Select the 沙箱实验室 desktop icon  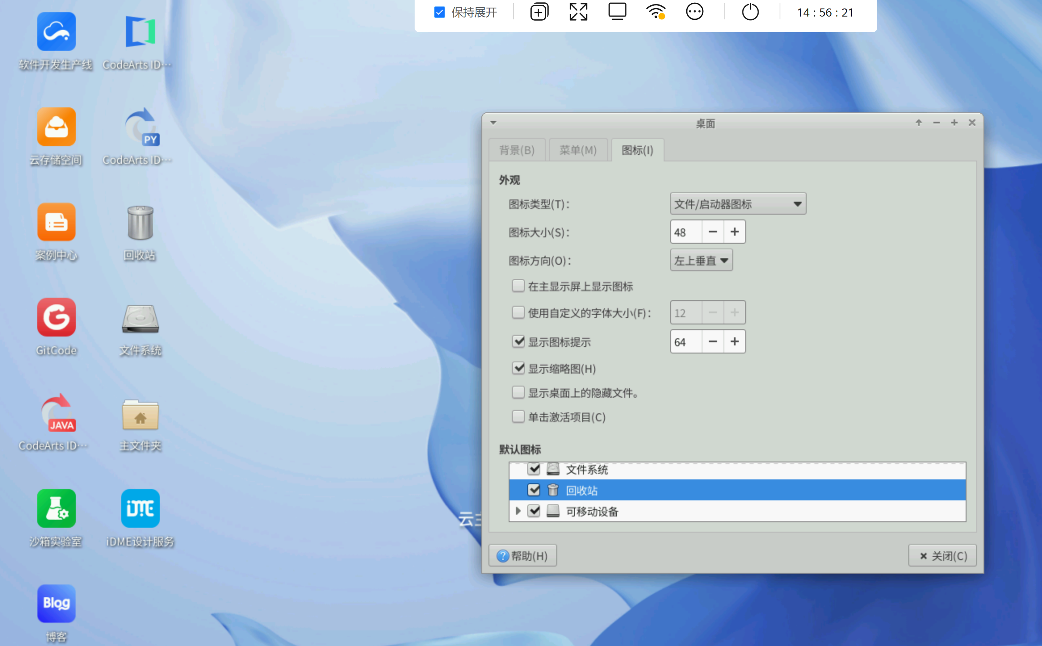coord(56,508)
